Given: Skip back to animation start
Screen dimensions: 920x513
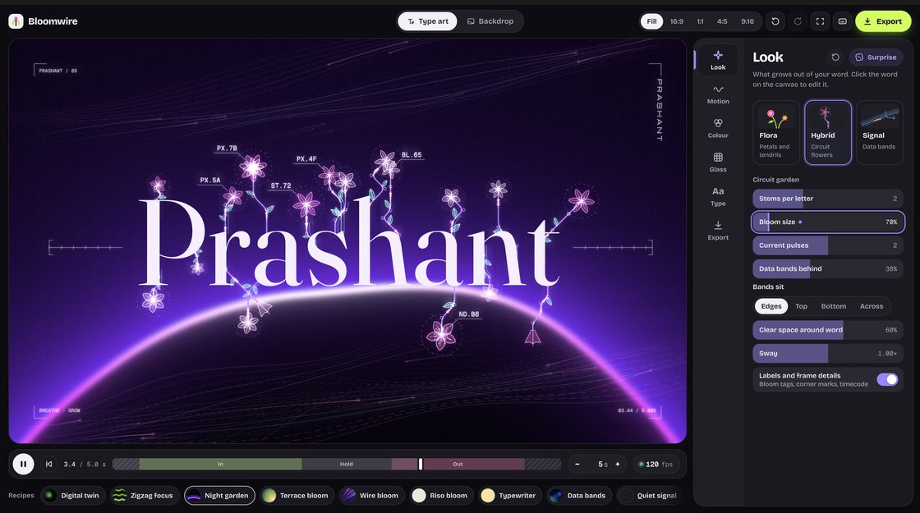Looking at the screenshot, I should click(x=48, y=464).
